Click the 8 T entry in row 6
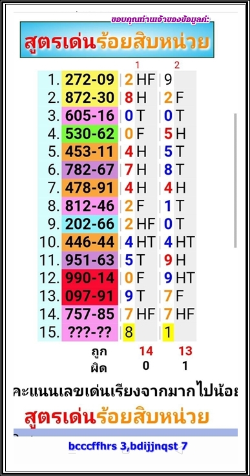The image size is (250, 476). pos(174,169)
